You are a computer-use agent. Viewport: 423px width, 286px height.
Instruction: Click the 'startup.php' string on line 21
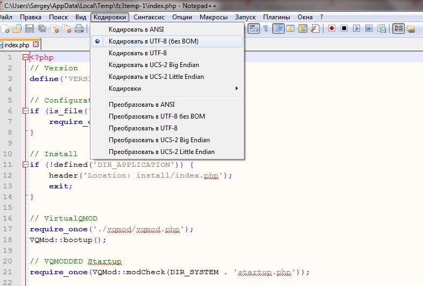click(265, 272)
